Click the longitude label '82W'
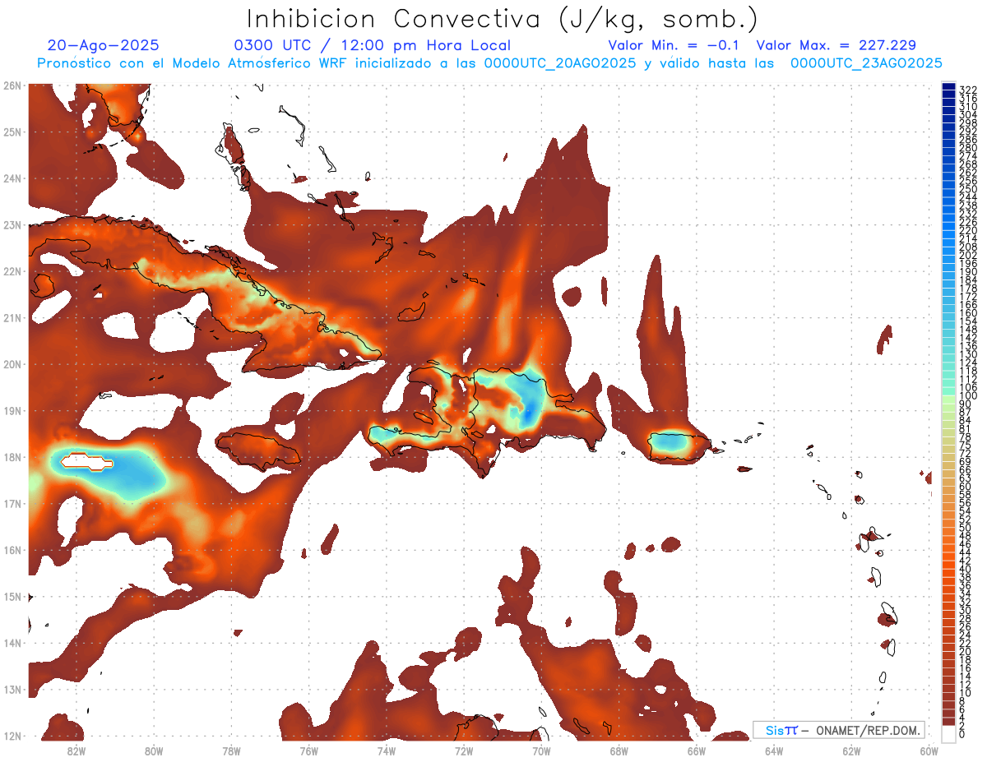The image size is (987, 762). pos(76,750)
